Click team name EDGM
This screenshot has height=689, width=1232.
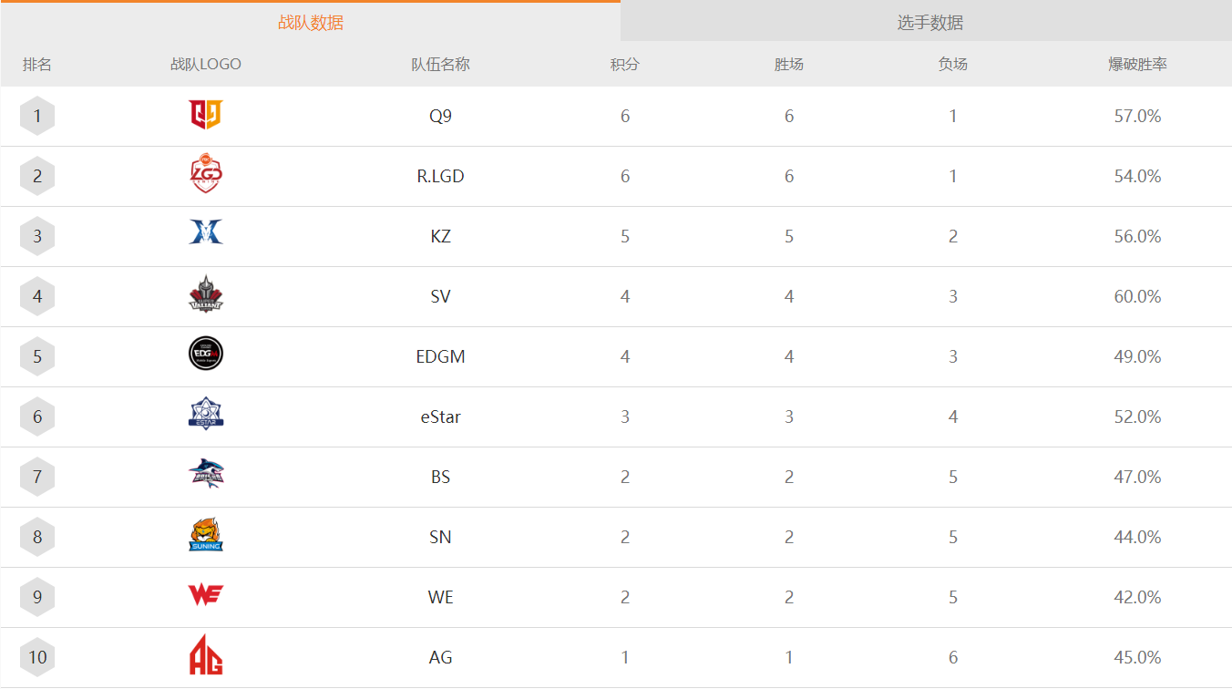click(441, 356)
